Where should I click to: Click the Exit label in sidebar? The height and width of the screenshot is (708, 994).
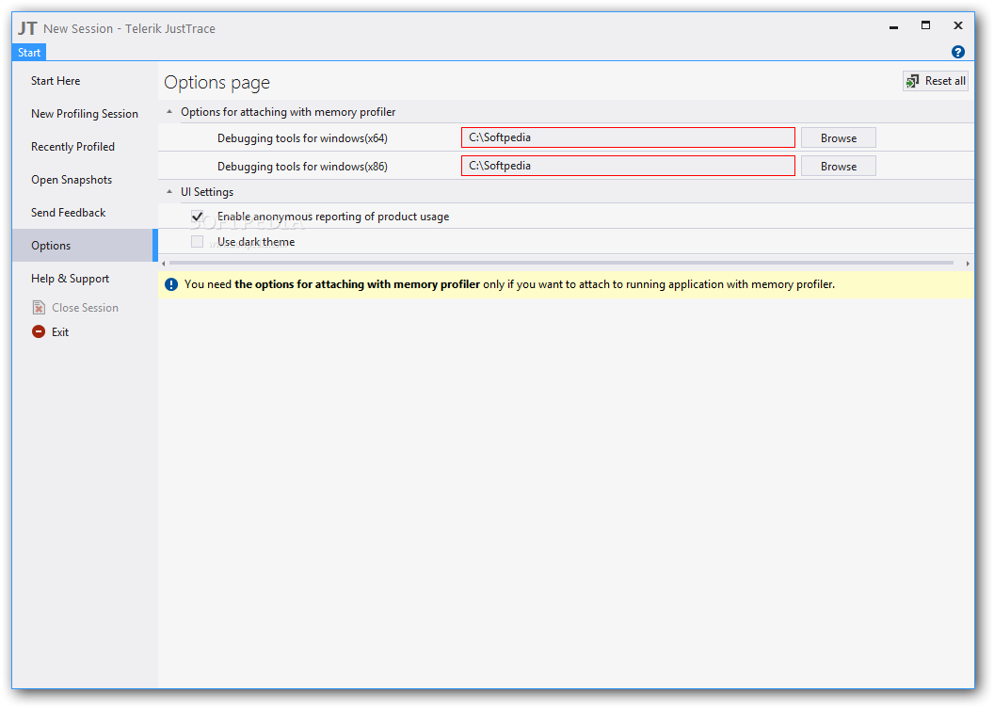60,332
